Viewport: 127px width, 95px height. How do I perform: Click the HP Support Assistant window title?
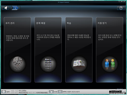coord(63,2)
